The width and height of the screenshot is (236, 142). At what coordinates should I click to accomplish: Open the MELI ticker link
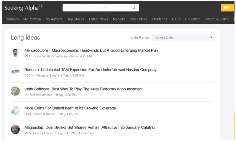[28, 56]
